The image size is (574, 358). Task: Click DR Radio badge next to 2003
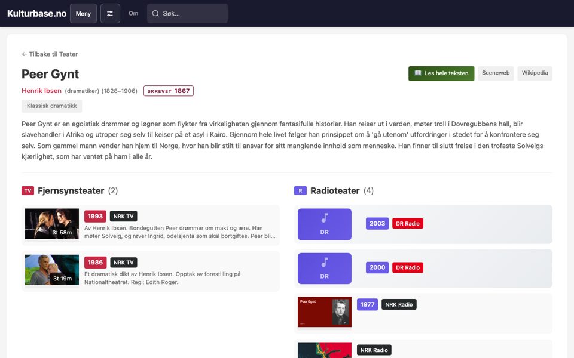point(407,224)
